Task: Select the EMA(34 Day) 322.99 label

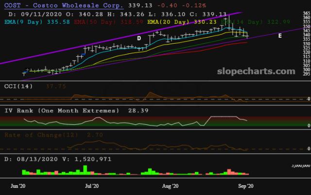Action: (x=256, y=22)
